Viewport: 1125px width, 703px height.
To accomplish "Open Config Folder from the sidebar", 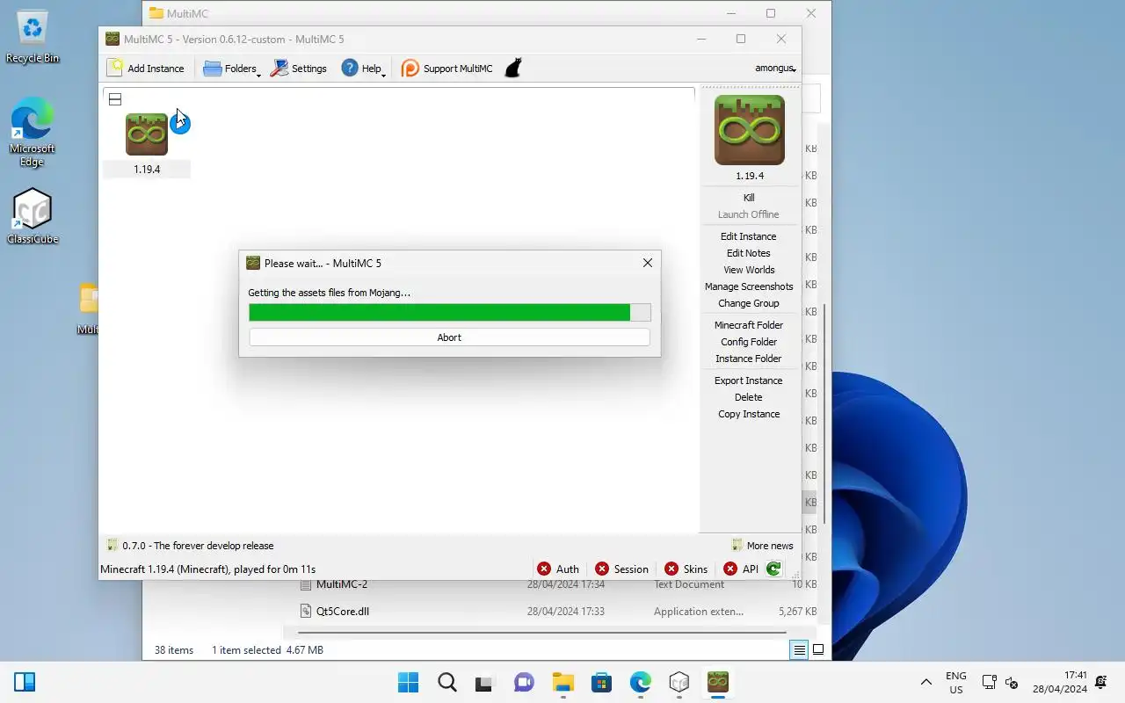I will (749, 342).
